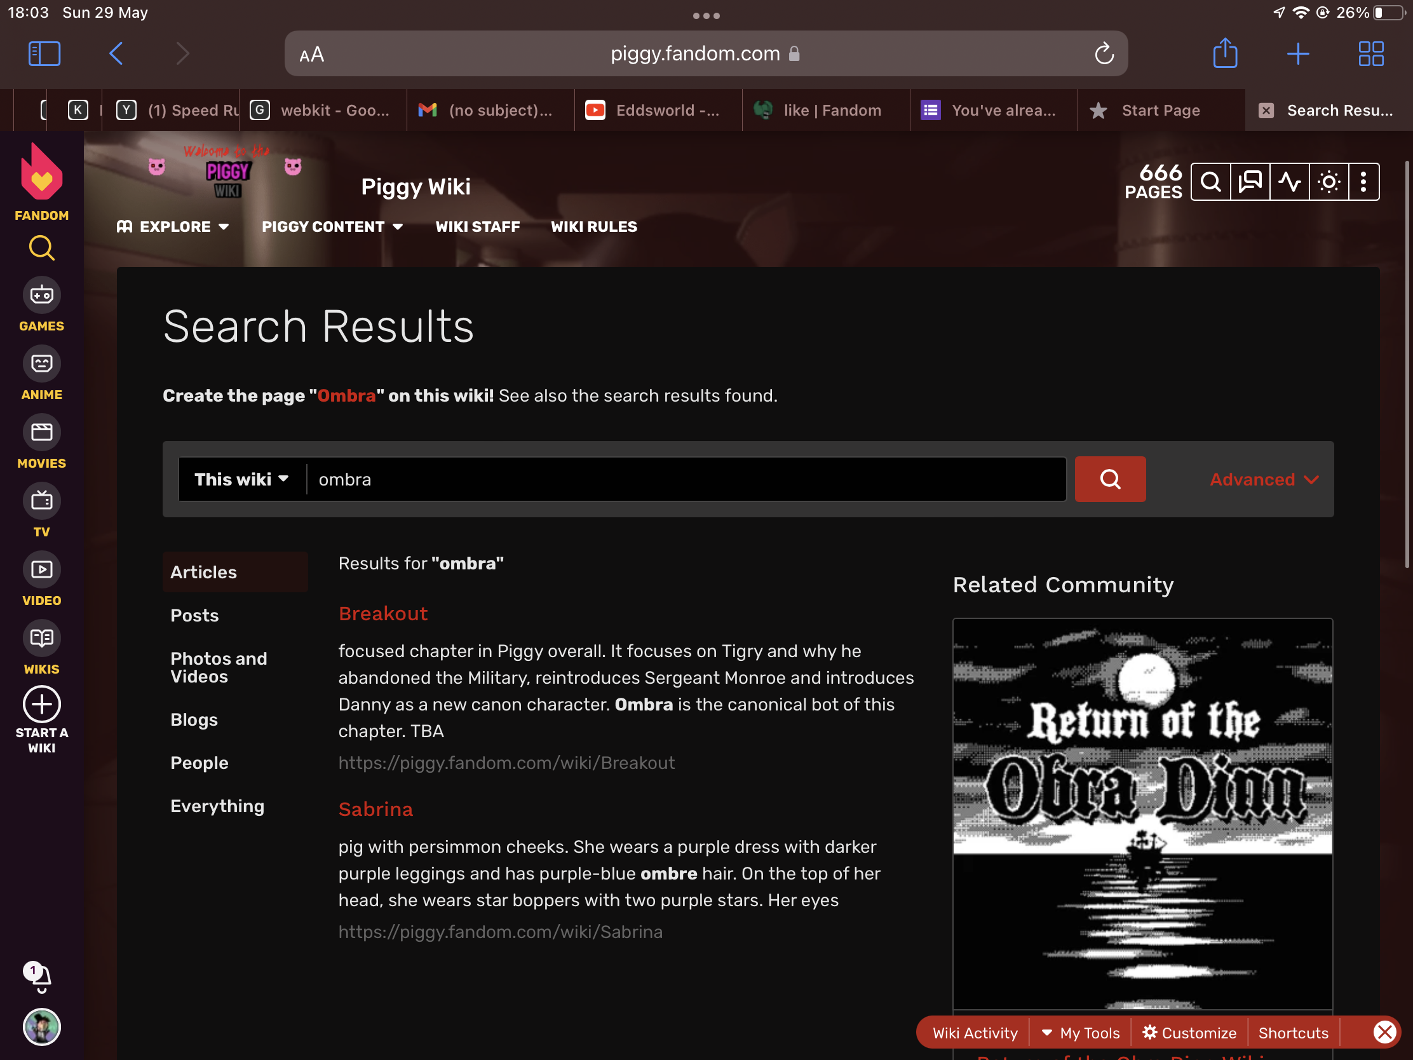Open the Movies section icon
The image size is (1413, 1060).
click(x=41, y=433)
